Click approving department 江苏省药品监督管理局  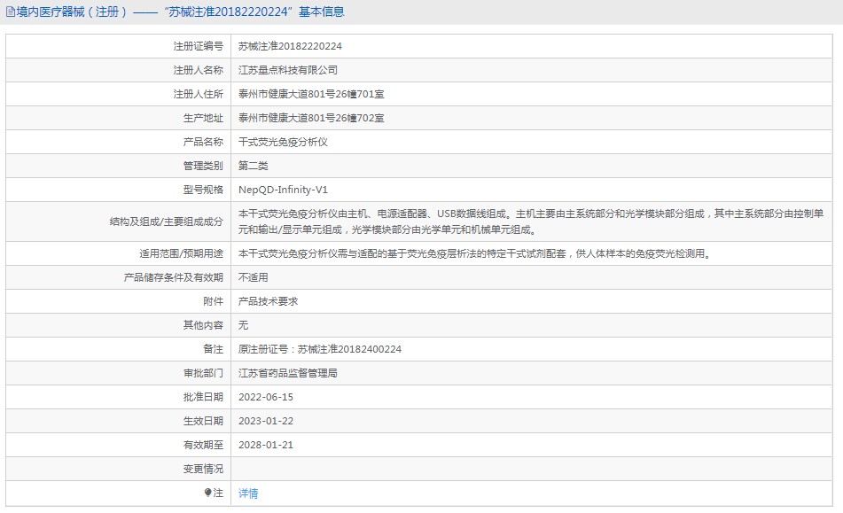tap(287, 373)
